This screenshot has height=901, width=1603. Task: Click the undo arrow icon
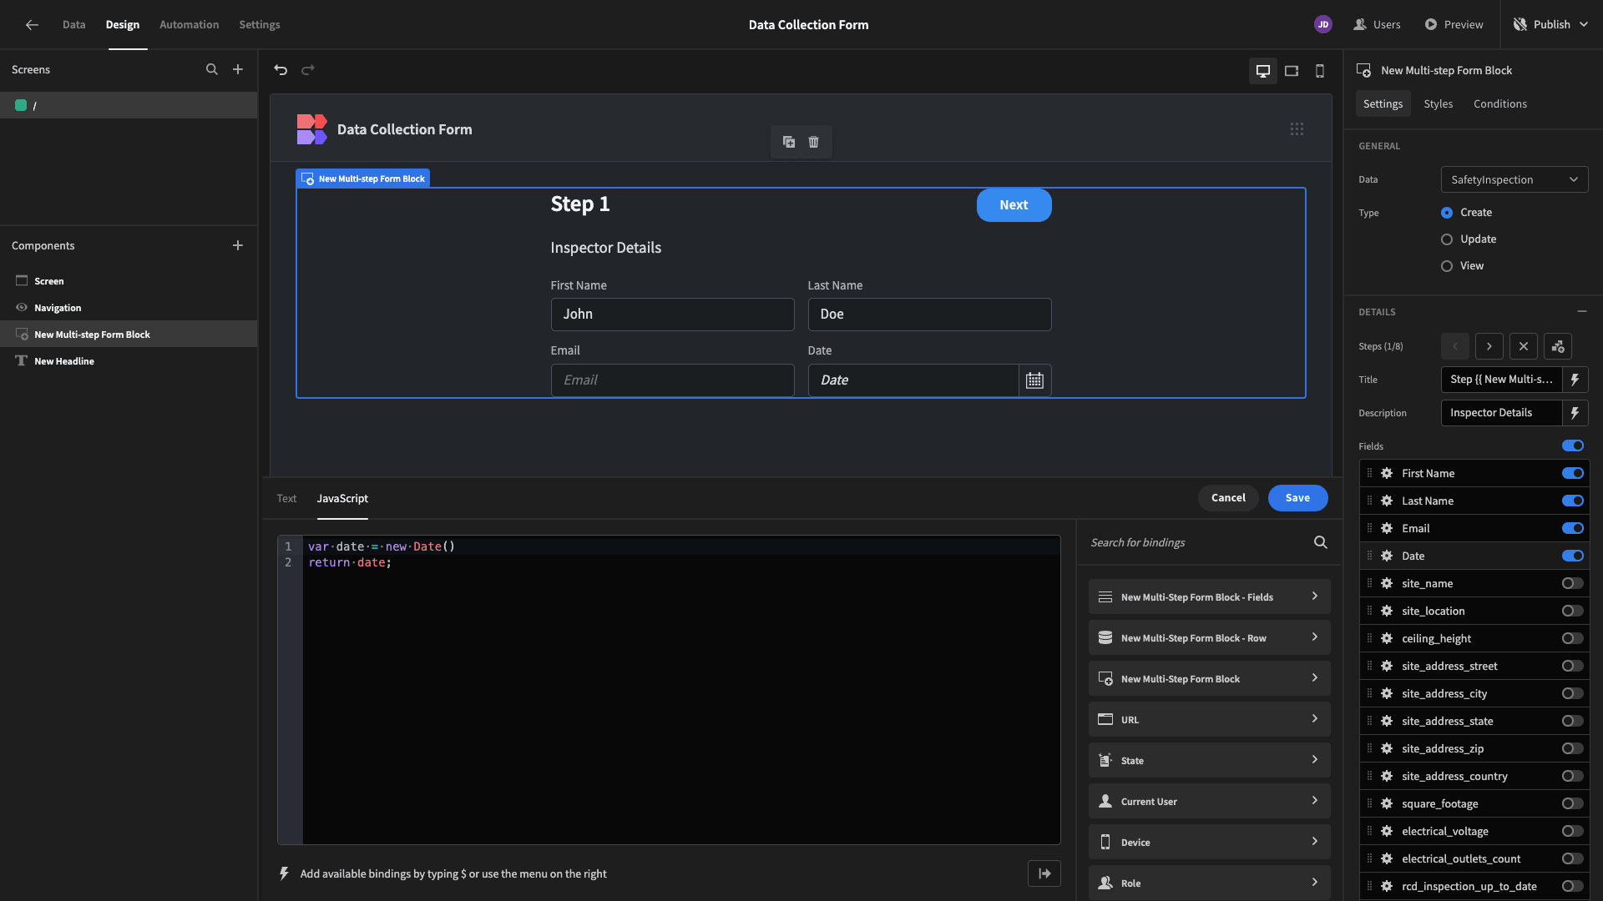pyautogui.click(x=281, y=70)
